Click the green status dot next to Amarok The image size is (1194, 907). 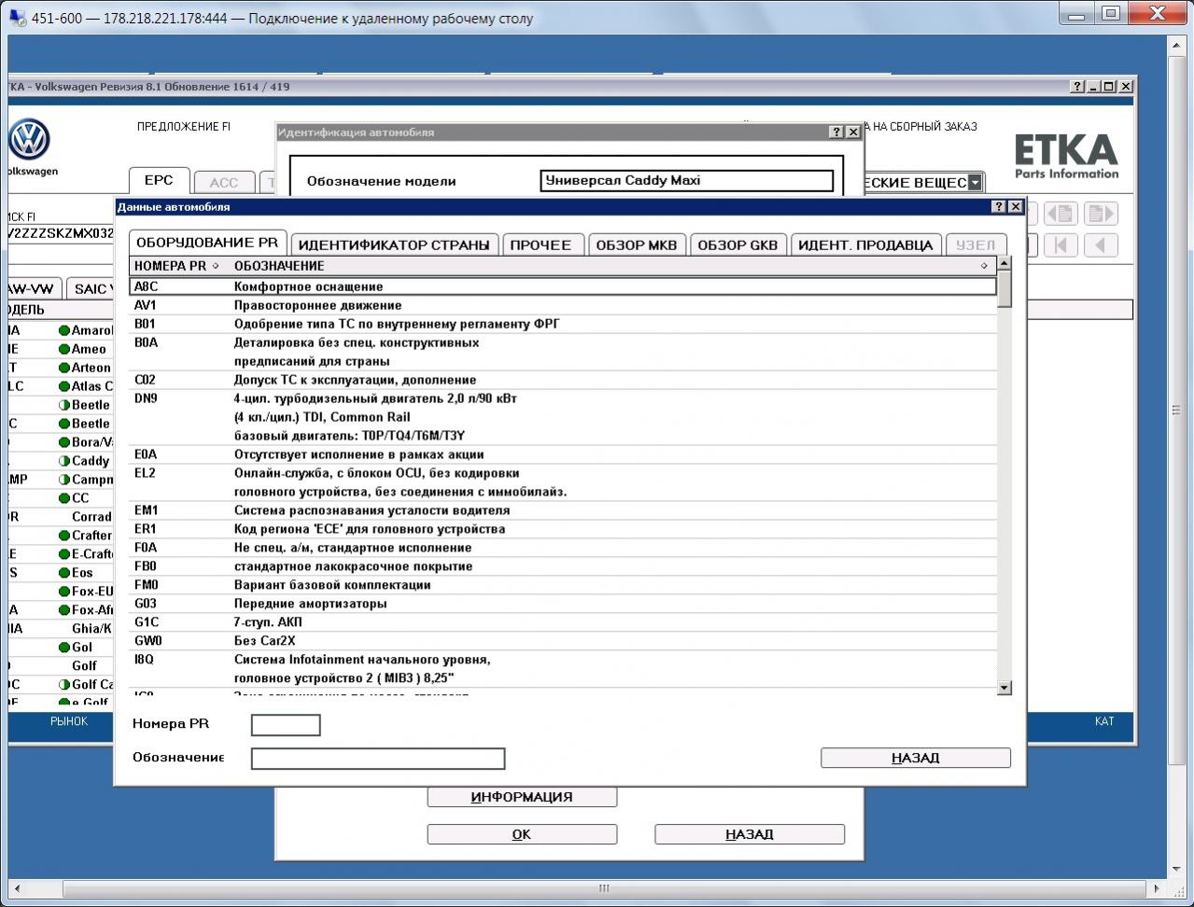[64, 330]
